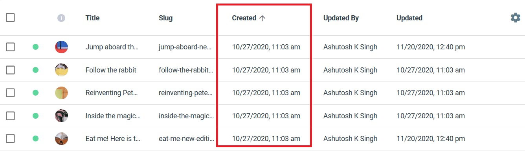This screenshot has width=525, height=152.
Task: Open the table settings gear icon
Action: coord(515,18)
